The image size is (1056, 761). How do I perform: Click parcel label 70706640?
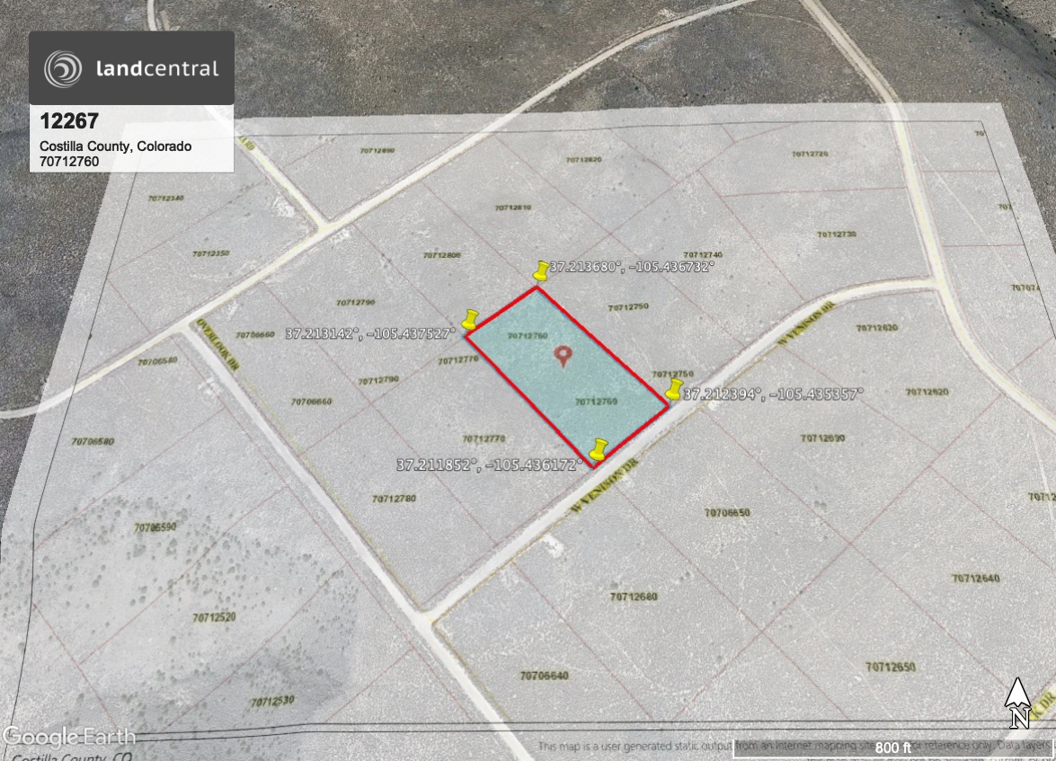click(544, 676)
